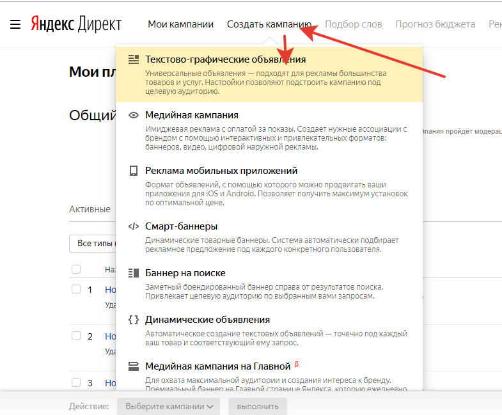Open the Все типы filter dropdown
Screen dimensions: 502x415
click(93, 244)
